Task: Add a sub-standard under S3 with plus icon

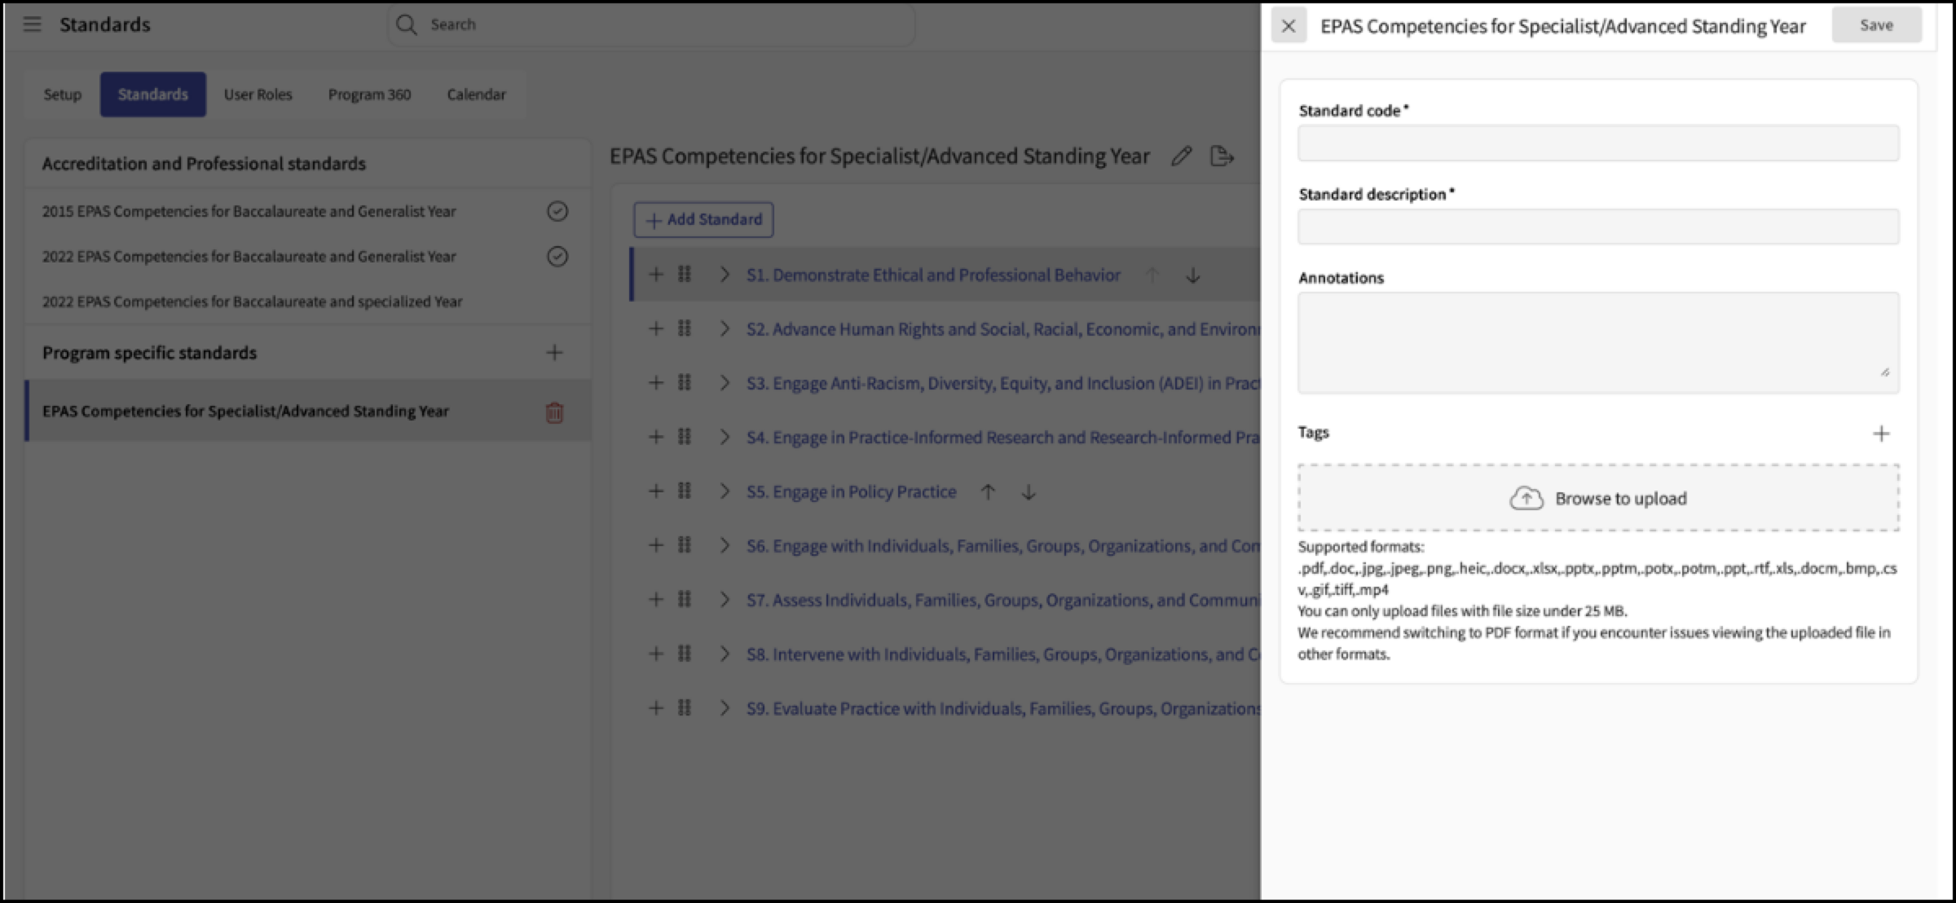Action: pyautogui.click(x=656, y=382)
